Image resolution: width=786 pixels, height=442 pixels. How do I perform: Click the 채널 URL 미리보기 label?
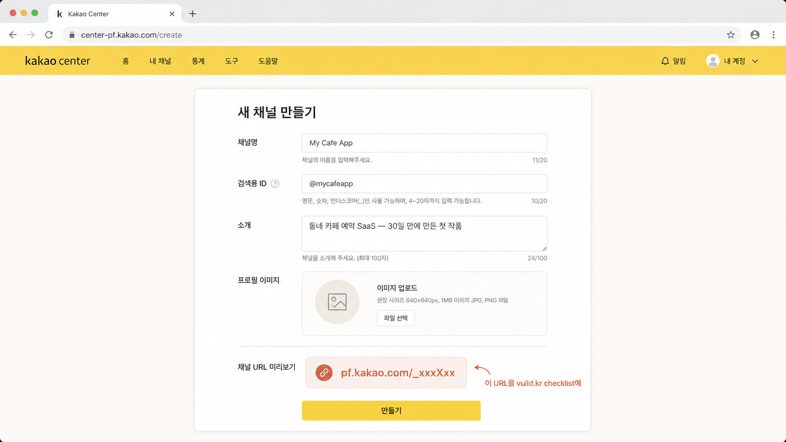pyautogui.click(x=267, y=367)
